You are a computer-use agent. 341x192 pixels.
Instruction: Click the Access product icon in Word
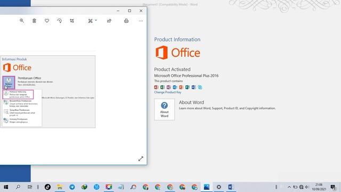tap(156, 87)
